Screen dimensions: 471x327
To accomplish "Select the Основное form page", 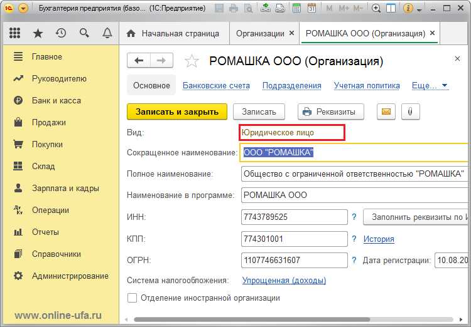I will (x=151, y=85).
